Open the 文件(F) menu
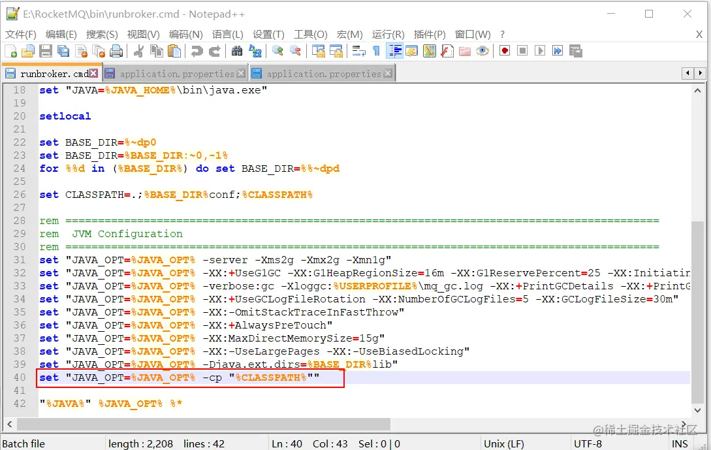Image resolution: width=711 pixels, height=450 pixels. (21, 35)
